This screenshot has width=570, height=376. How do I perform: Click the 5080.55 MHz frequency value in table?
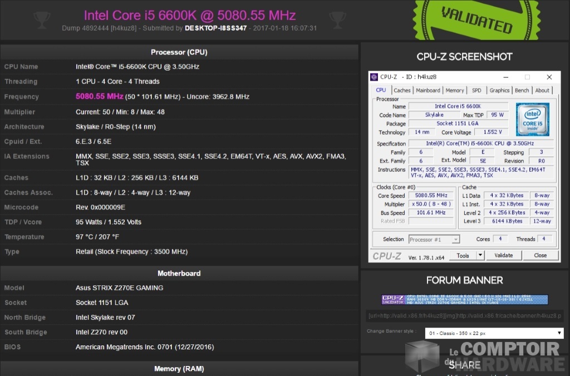pyautogui.click(x=99, y=96)
